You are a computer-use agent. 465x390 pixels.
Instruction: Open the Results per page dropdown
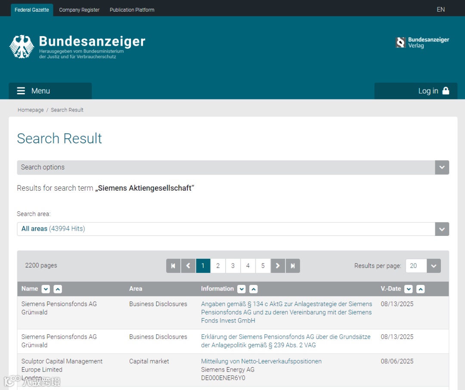pyautogui.click(x=434, y=266)
